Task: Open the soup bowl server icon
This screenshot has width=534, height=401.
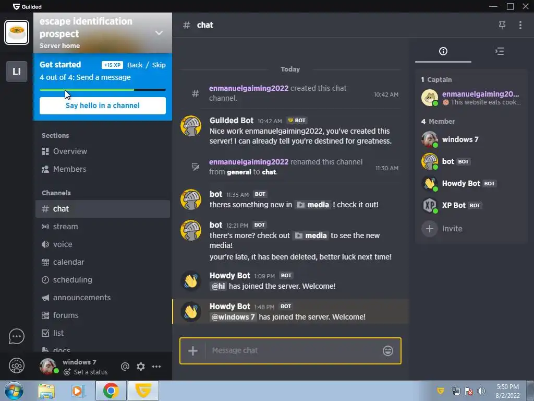Action: [x=16, y=32]
